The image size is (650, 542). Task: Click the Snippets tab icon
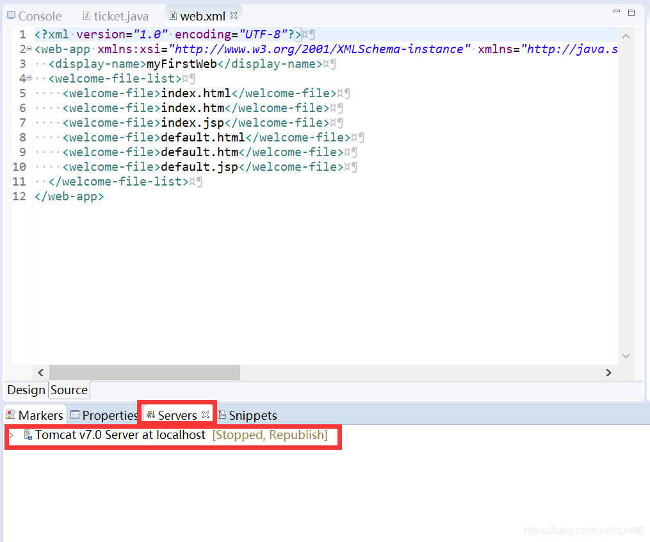point(222,415)
